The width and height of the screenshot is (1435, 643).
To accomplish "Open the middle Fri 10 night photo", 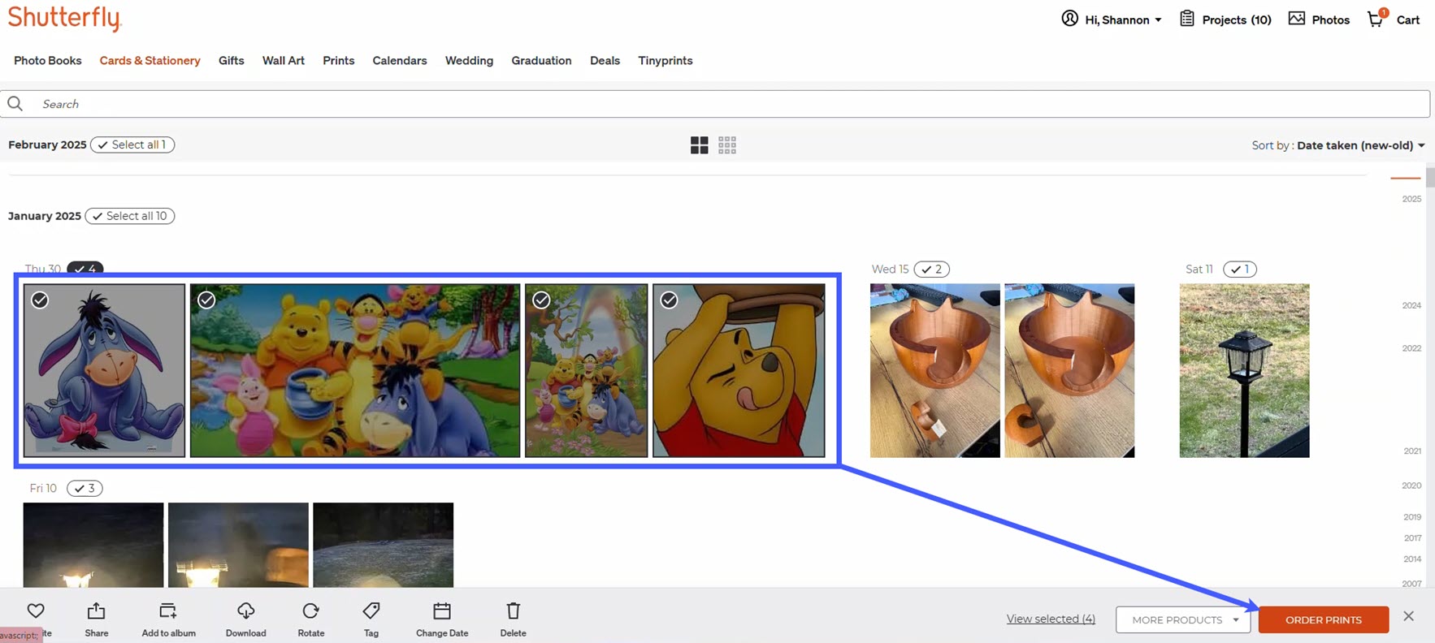I will (x=238, y=545).
